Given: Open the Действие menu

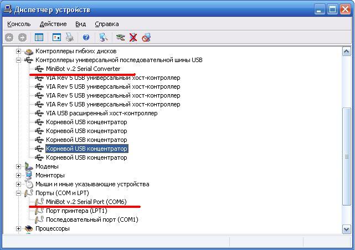Looking at the screenshot, I should [53, 24].
